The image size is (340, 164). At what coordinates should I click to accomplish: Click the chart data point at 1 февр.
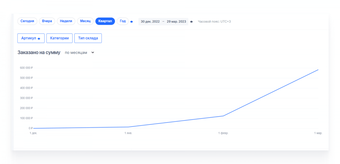pos(223,116)
